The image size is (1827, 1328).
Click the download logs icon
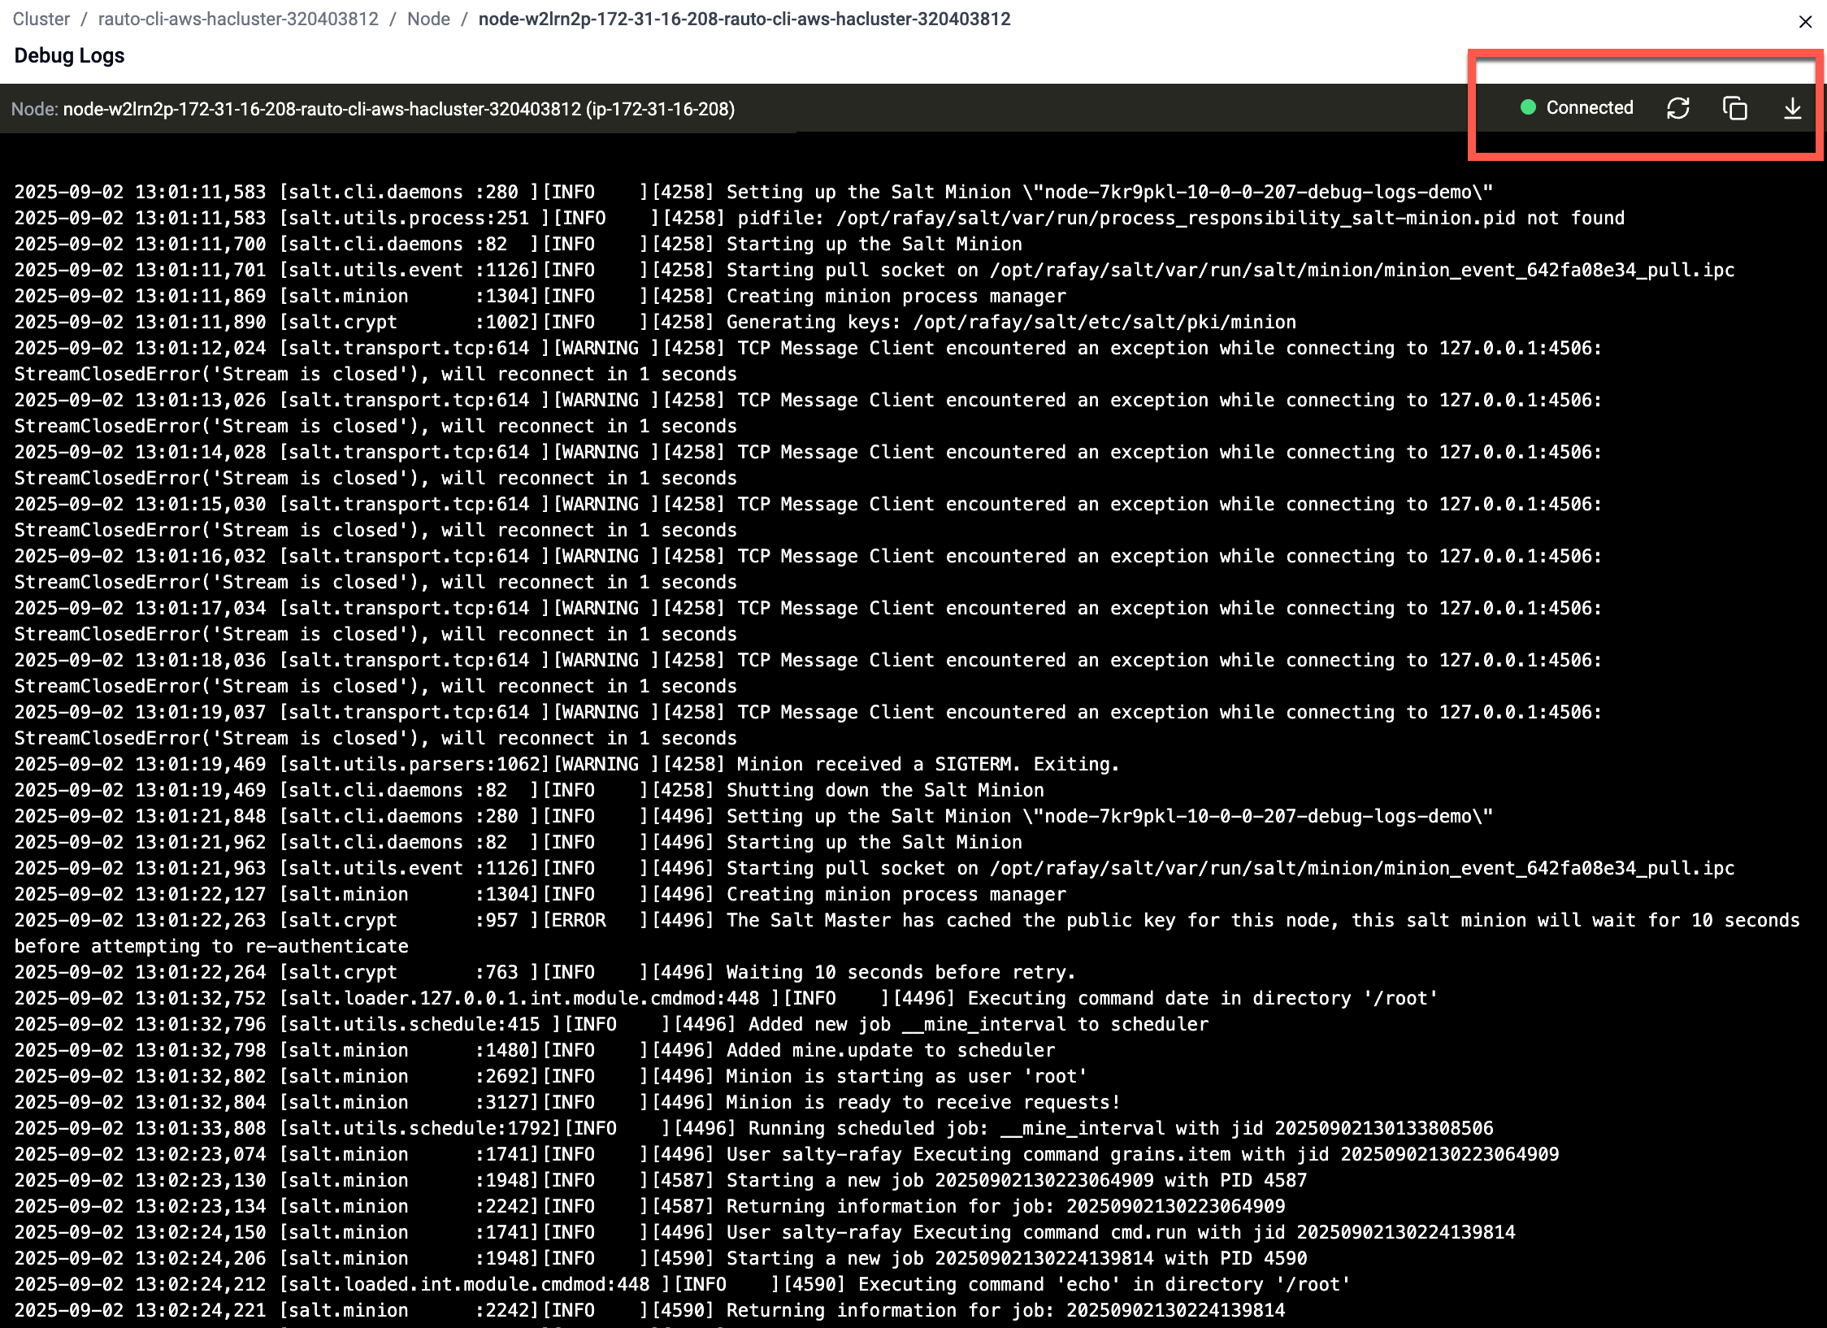point(1792,108)
